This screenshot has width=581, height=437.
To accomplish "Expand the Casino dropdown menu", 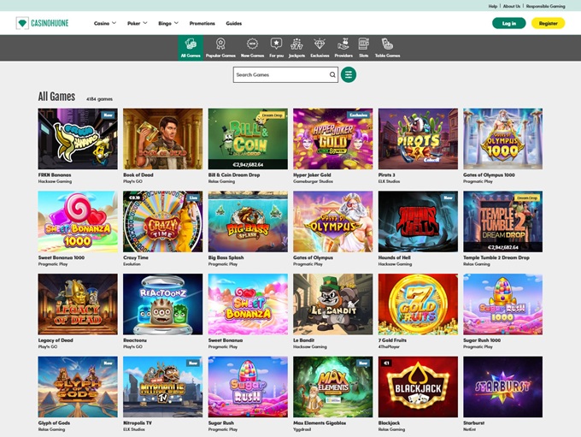I will click(107, 23).
